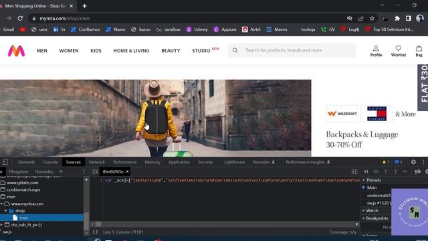Step into next function call
Image resolution: width=428 pixels, height=241 pixels.
click(x=386, y=171)
